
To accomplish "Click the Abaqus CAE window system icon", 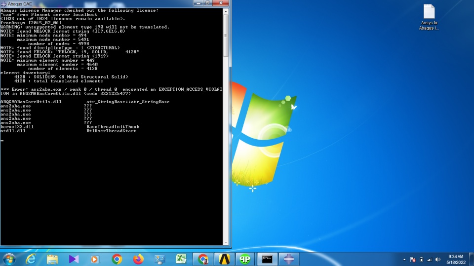I will tap(3, 4).
